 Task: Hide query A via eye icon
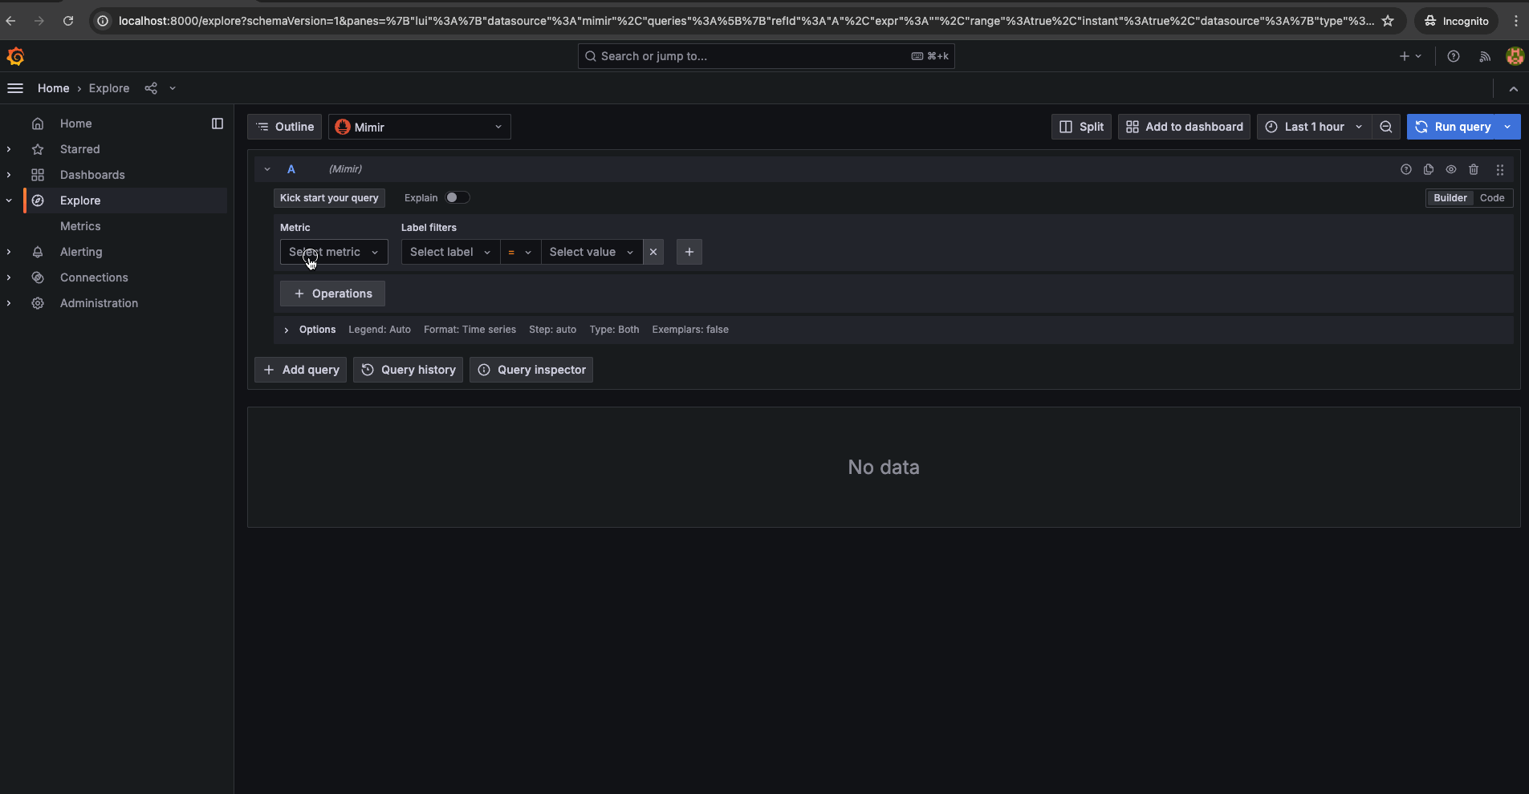coord(1450,169)
